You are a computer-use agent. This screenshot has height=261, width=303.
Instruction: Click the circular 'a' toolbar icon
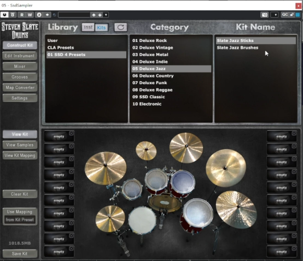click(39, 15)
